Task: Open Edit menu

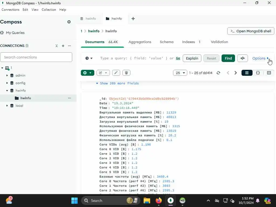Action: (25, 10)
